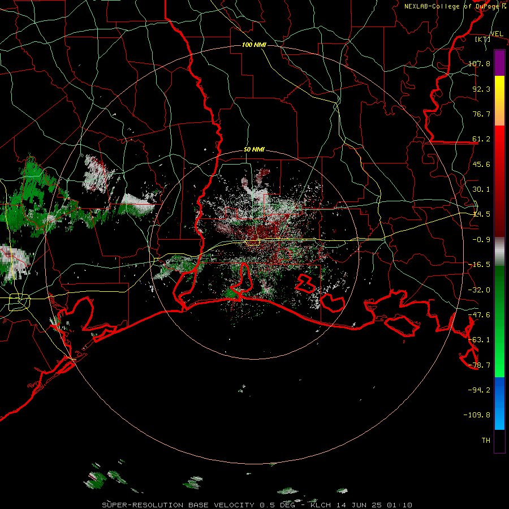Click the -109.8 velocity legend value
This screenshot has height=509, width=509.
[477, 415]
